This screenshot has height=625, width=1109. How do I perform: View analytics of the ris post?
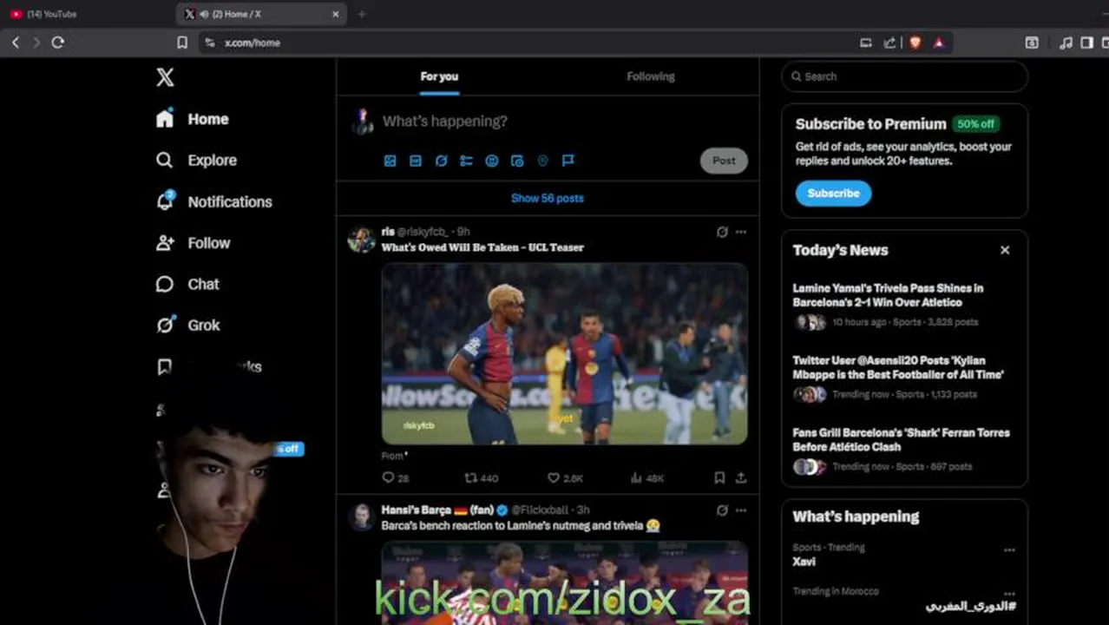(647, 477)
